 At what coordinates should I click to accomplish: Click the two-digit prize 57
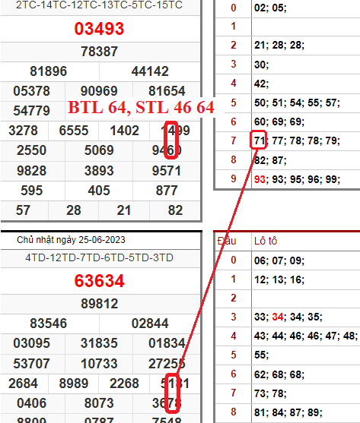pos(23,210)
